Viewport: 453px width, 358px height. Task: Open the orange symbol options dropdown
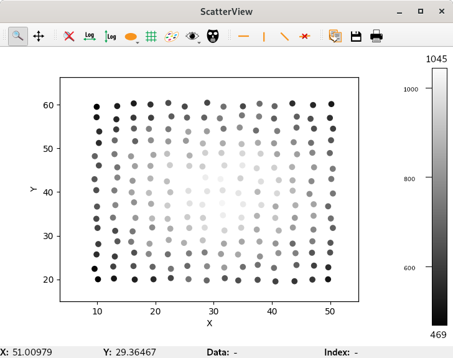(131, 37)
